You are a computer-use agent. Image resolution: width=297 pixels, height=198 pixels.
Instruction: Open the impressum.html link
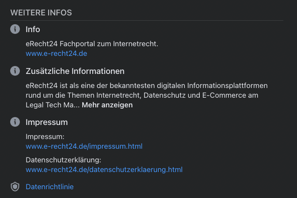point(84,146)
